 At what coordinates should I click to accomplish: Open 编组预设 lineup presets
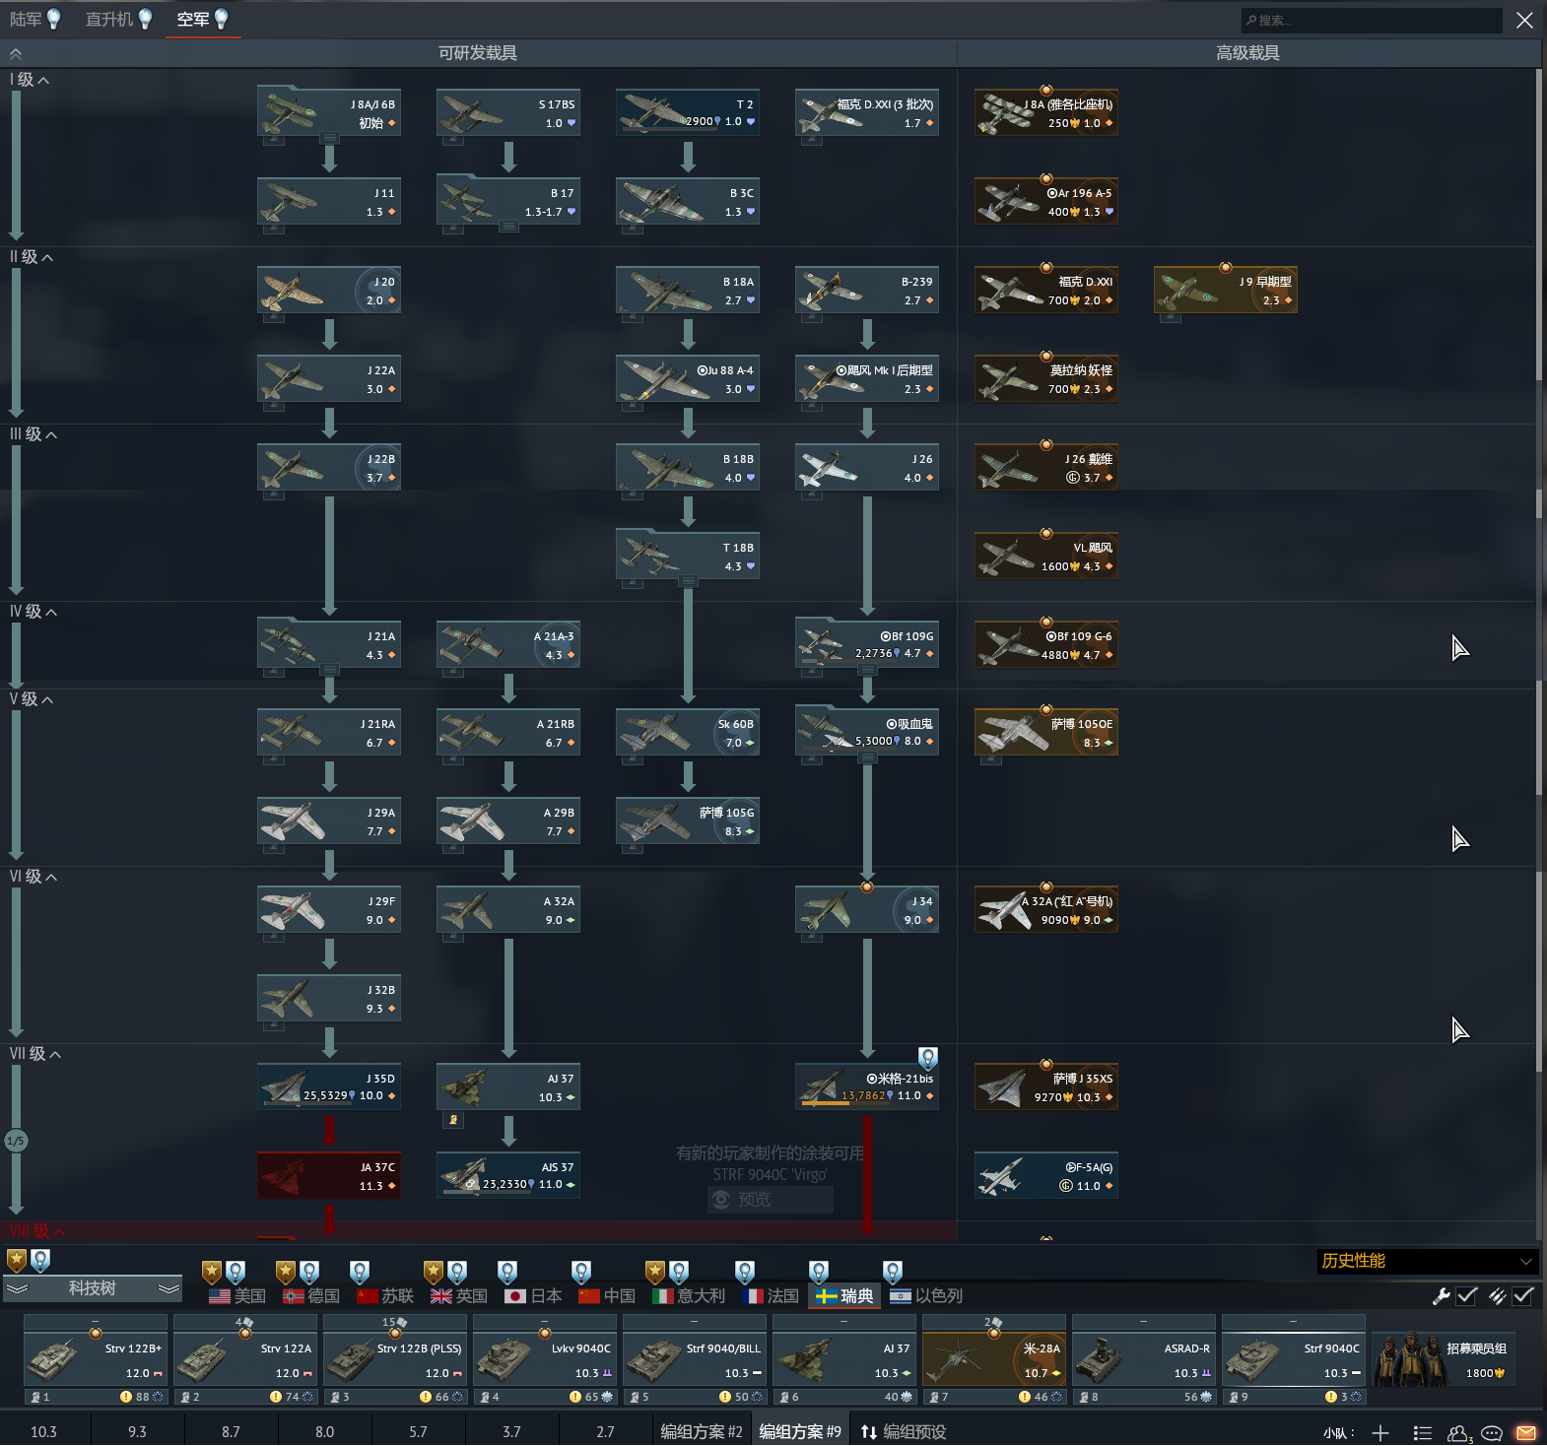tap(904, 1432)
